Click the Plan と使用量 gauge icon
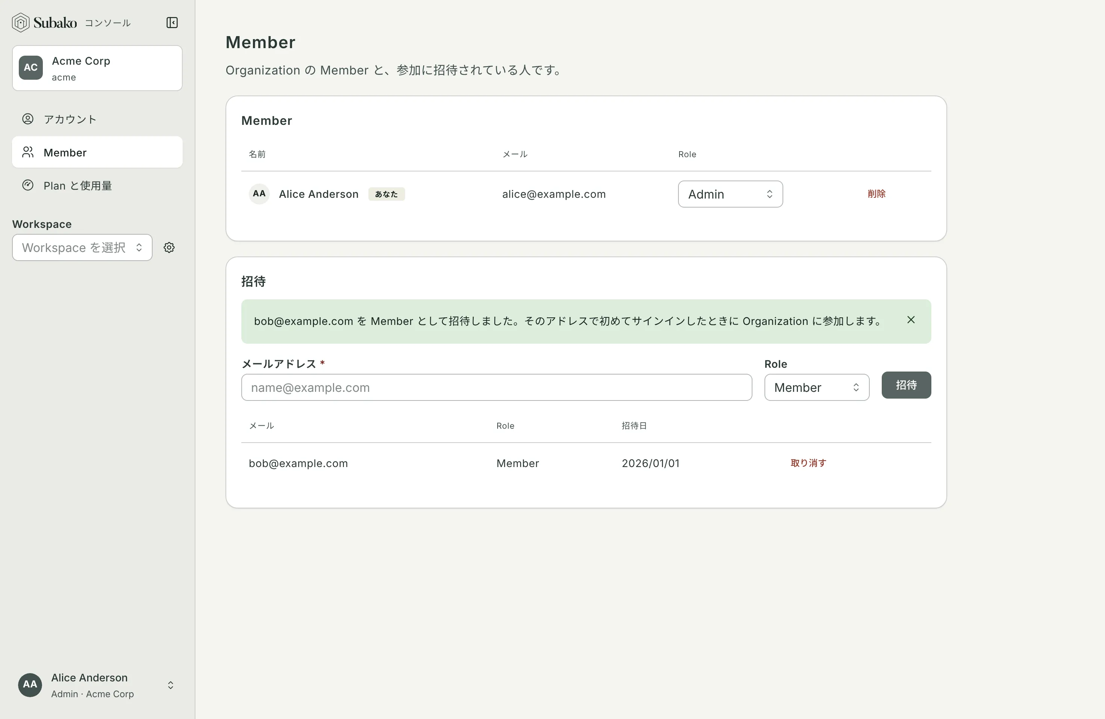 point(28,185)
